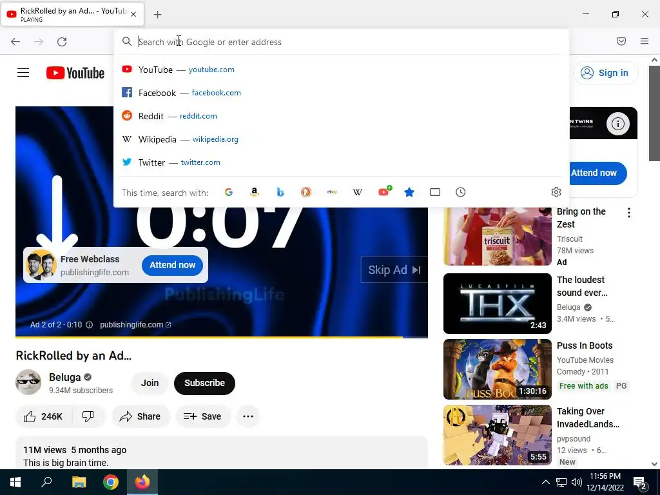660x495 pixels.
Task: Show ad info next to Ad 2 of 2
Action: pos(89,325)
